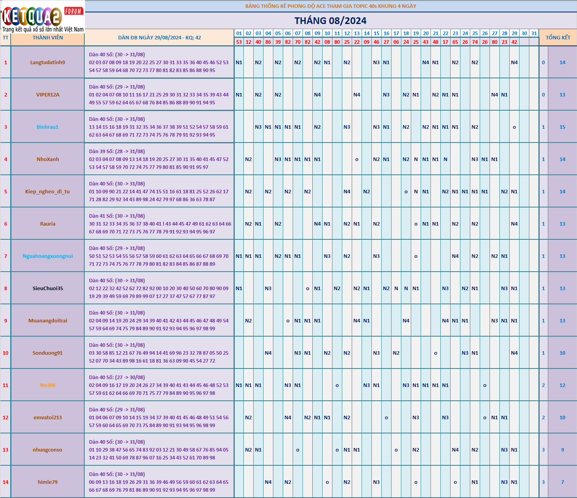Click the TỔNG KẾT column header

[x=558, y=37]
